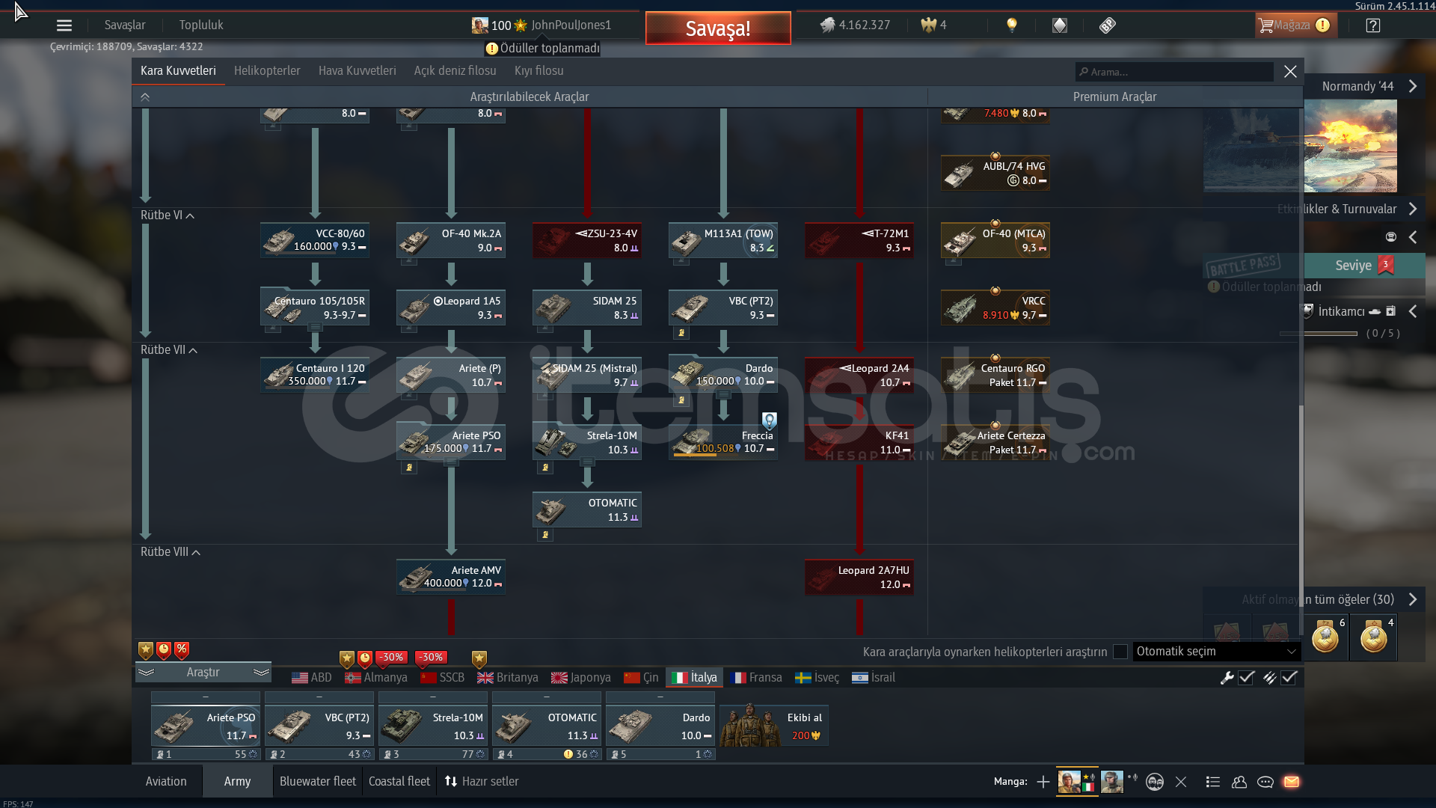
Task: Select the Ariete AMV vehicle card
Action: pyautogui.click(x=451, y=577)
